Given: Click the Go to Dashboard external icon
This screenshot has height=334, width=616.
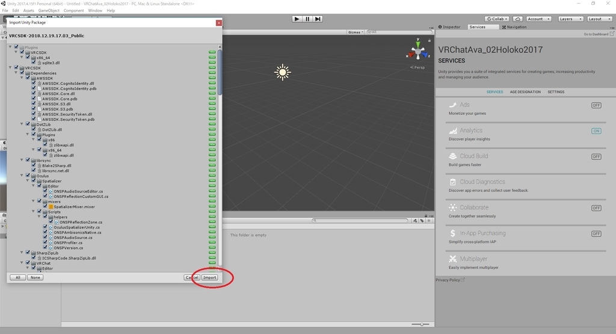Looking at the screenshot, I should pyautogui.click(x=612, y=34).
